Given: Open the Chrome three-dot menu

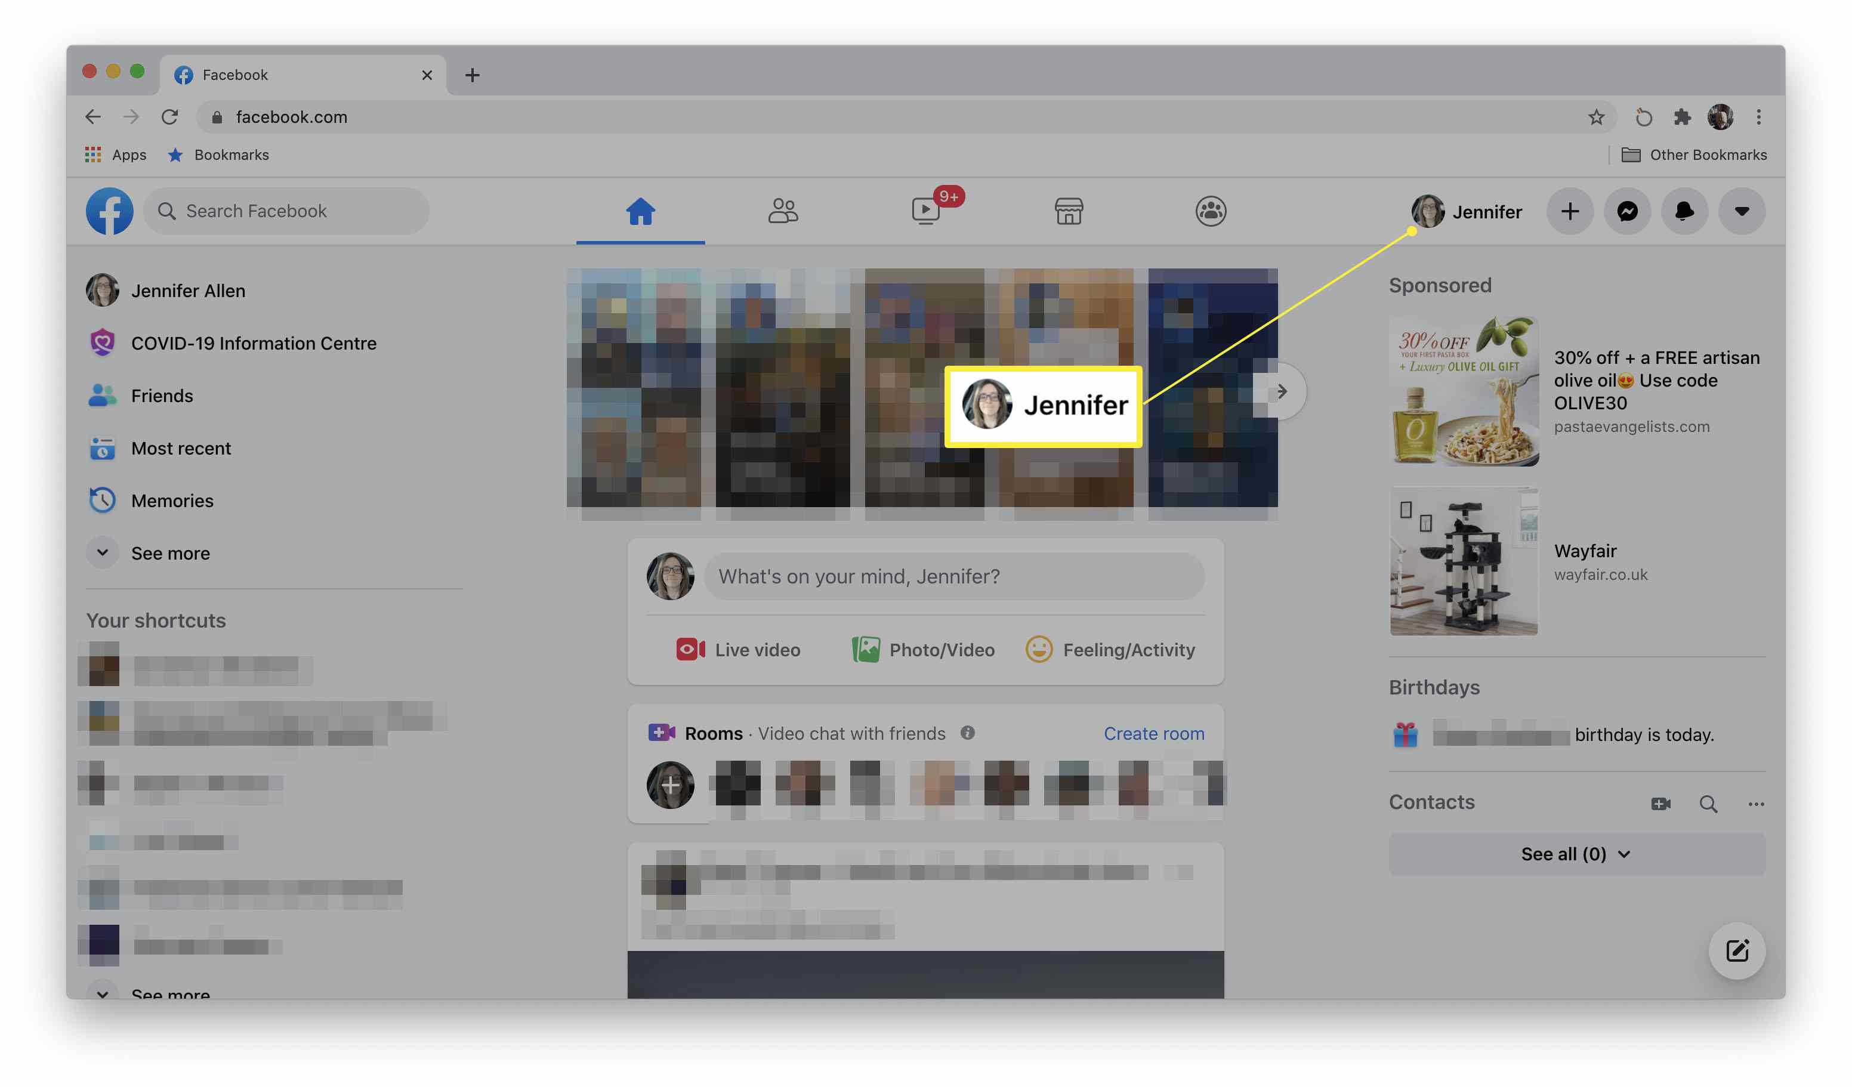Looking at the screenshot, I should pos(1759,117).
